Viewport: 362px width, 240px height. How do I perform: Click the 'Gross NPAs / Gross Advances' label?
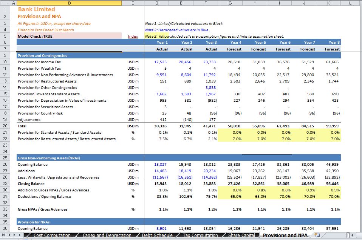[42, 209]
